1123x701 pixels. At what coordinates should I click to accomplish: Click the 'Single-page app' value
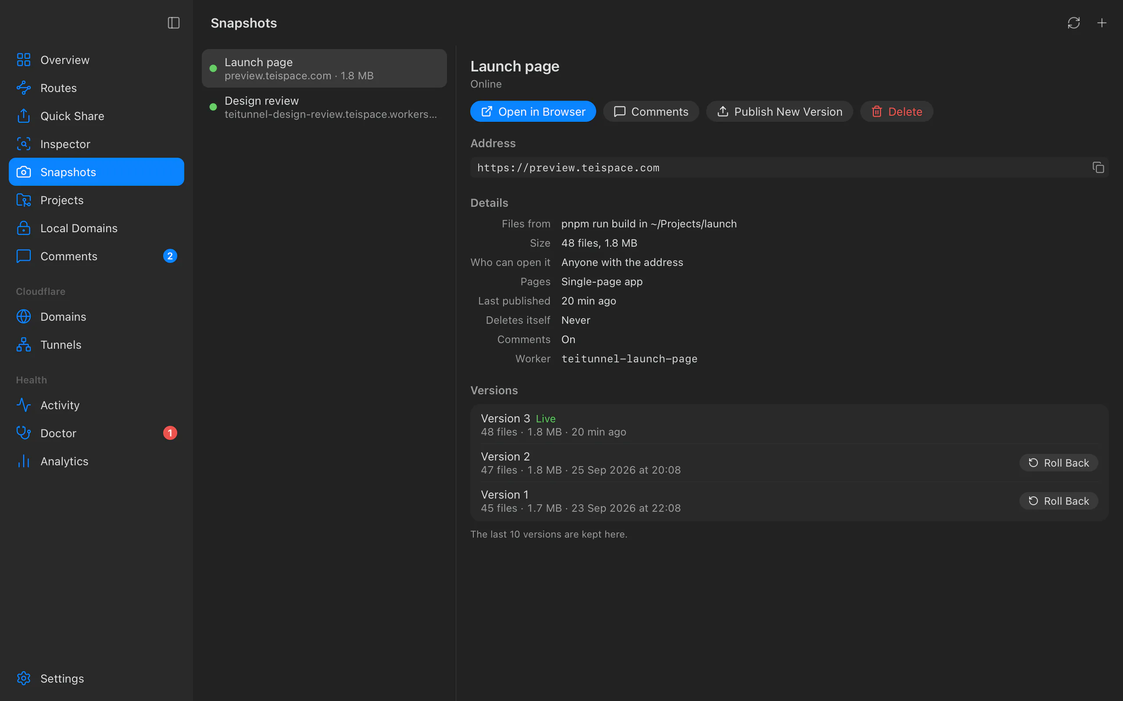coord(602,282)
